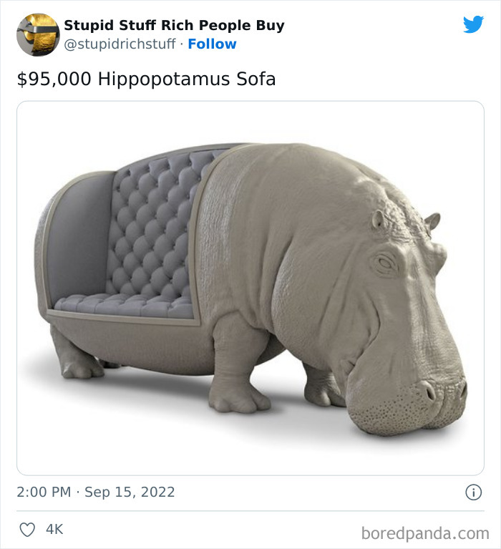The width and height of the screenshot is (501, 549).
Task: Click the boredpanda.com watermark
Action: click(x=424, y=533)
